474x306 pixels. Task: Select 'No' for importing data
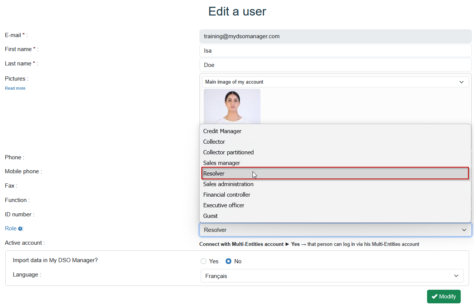tap(228, 261)
